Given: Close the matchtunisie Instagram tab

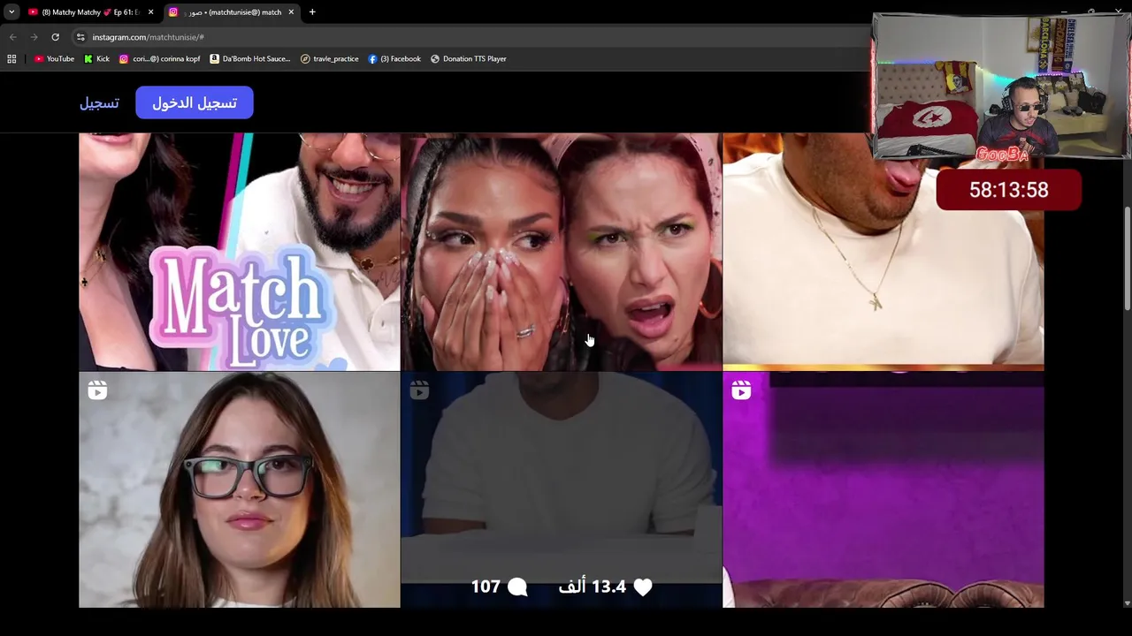Looking at the screenshot, I should tap(291, 12).
